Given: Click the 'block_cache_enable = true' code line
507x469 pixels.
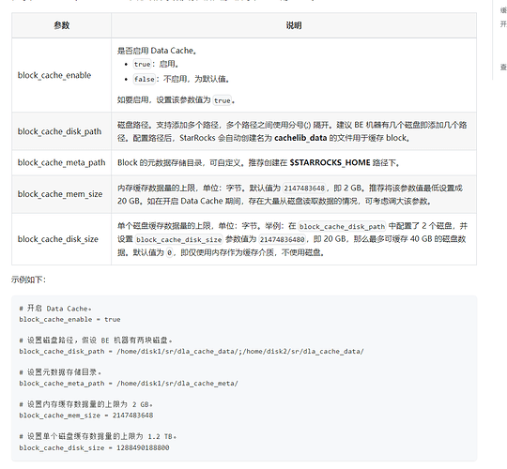Looking at the screenshot, I should click(x=69, y=320).
